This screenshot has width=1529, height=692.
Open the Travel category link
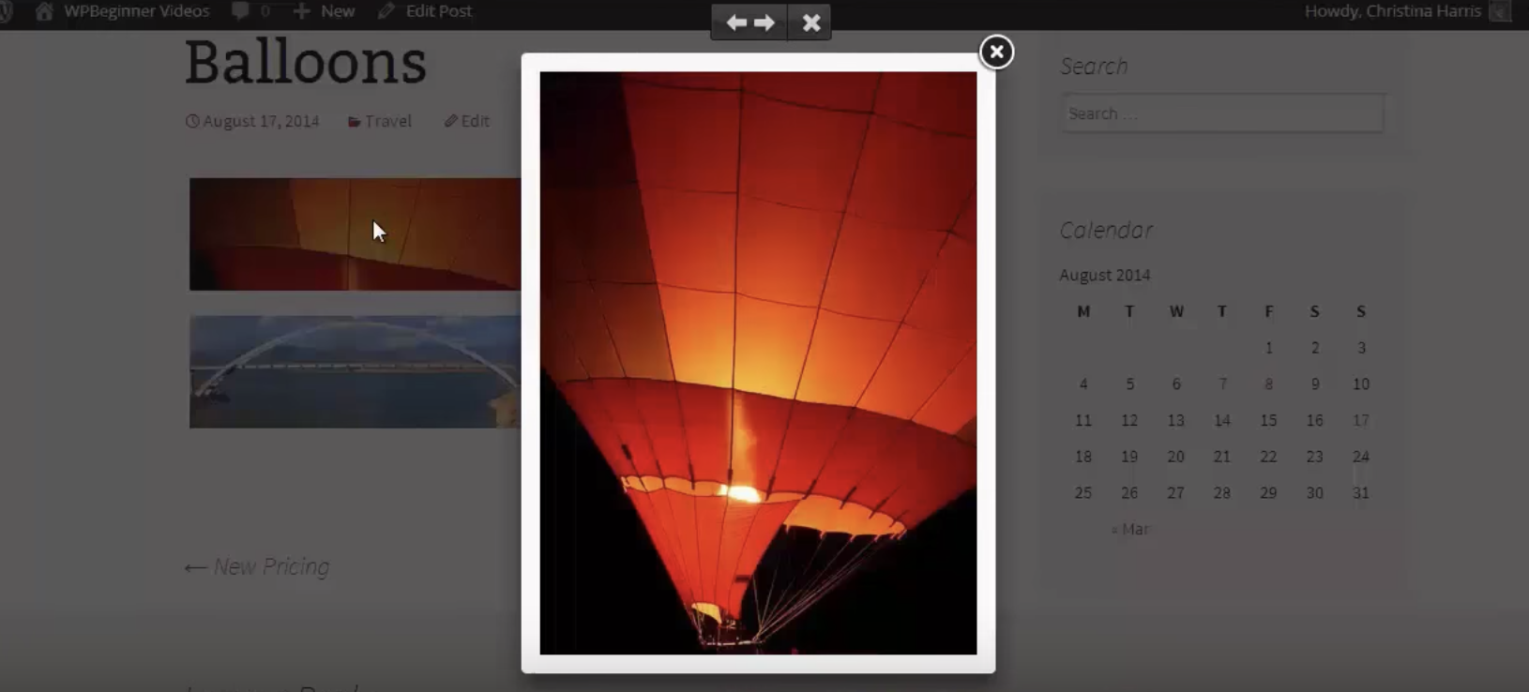388,121
